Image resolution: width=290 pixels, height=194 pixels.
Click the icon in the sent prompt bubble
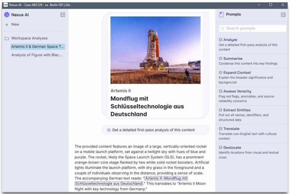(x=109, y=130)
